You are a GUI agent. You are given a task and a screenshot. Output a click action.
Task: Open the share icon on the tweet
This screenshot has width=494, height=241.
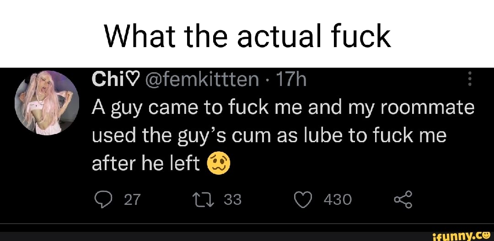pyautogui.click(x=404, y=199)
